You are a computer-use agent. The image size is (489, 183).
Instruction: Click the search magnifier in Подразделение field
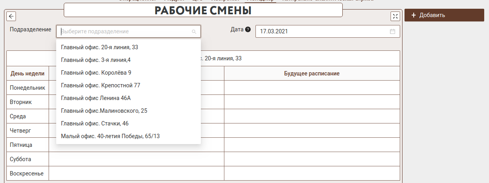[194, 32]
